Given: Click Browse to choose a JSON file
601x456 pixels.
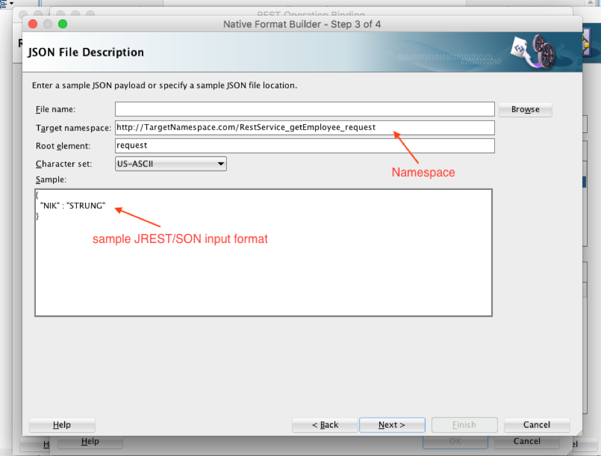Looking at the screenshot, I should [x=525, y=109].
